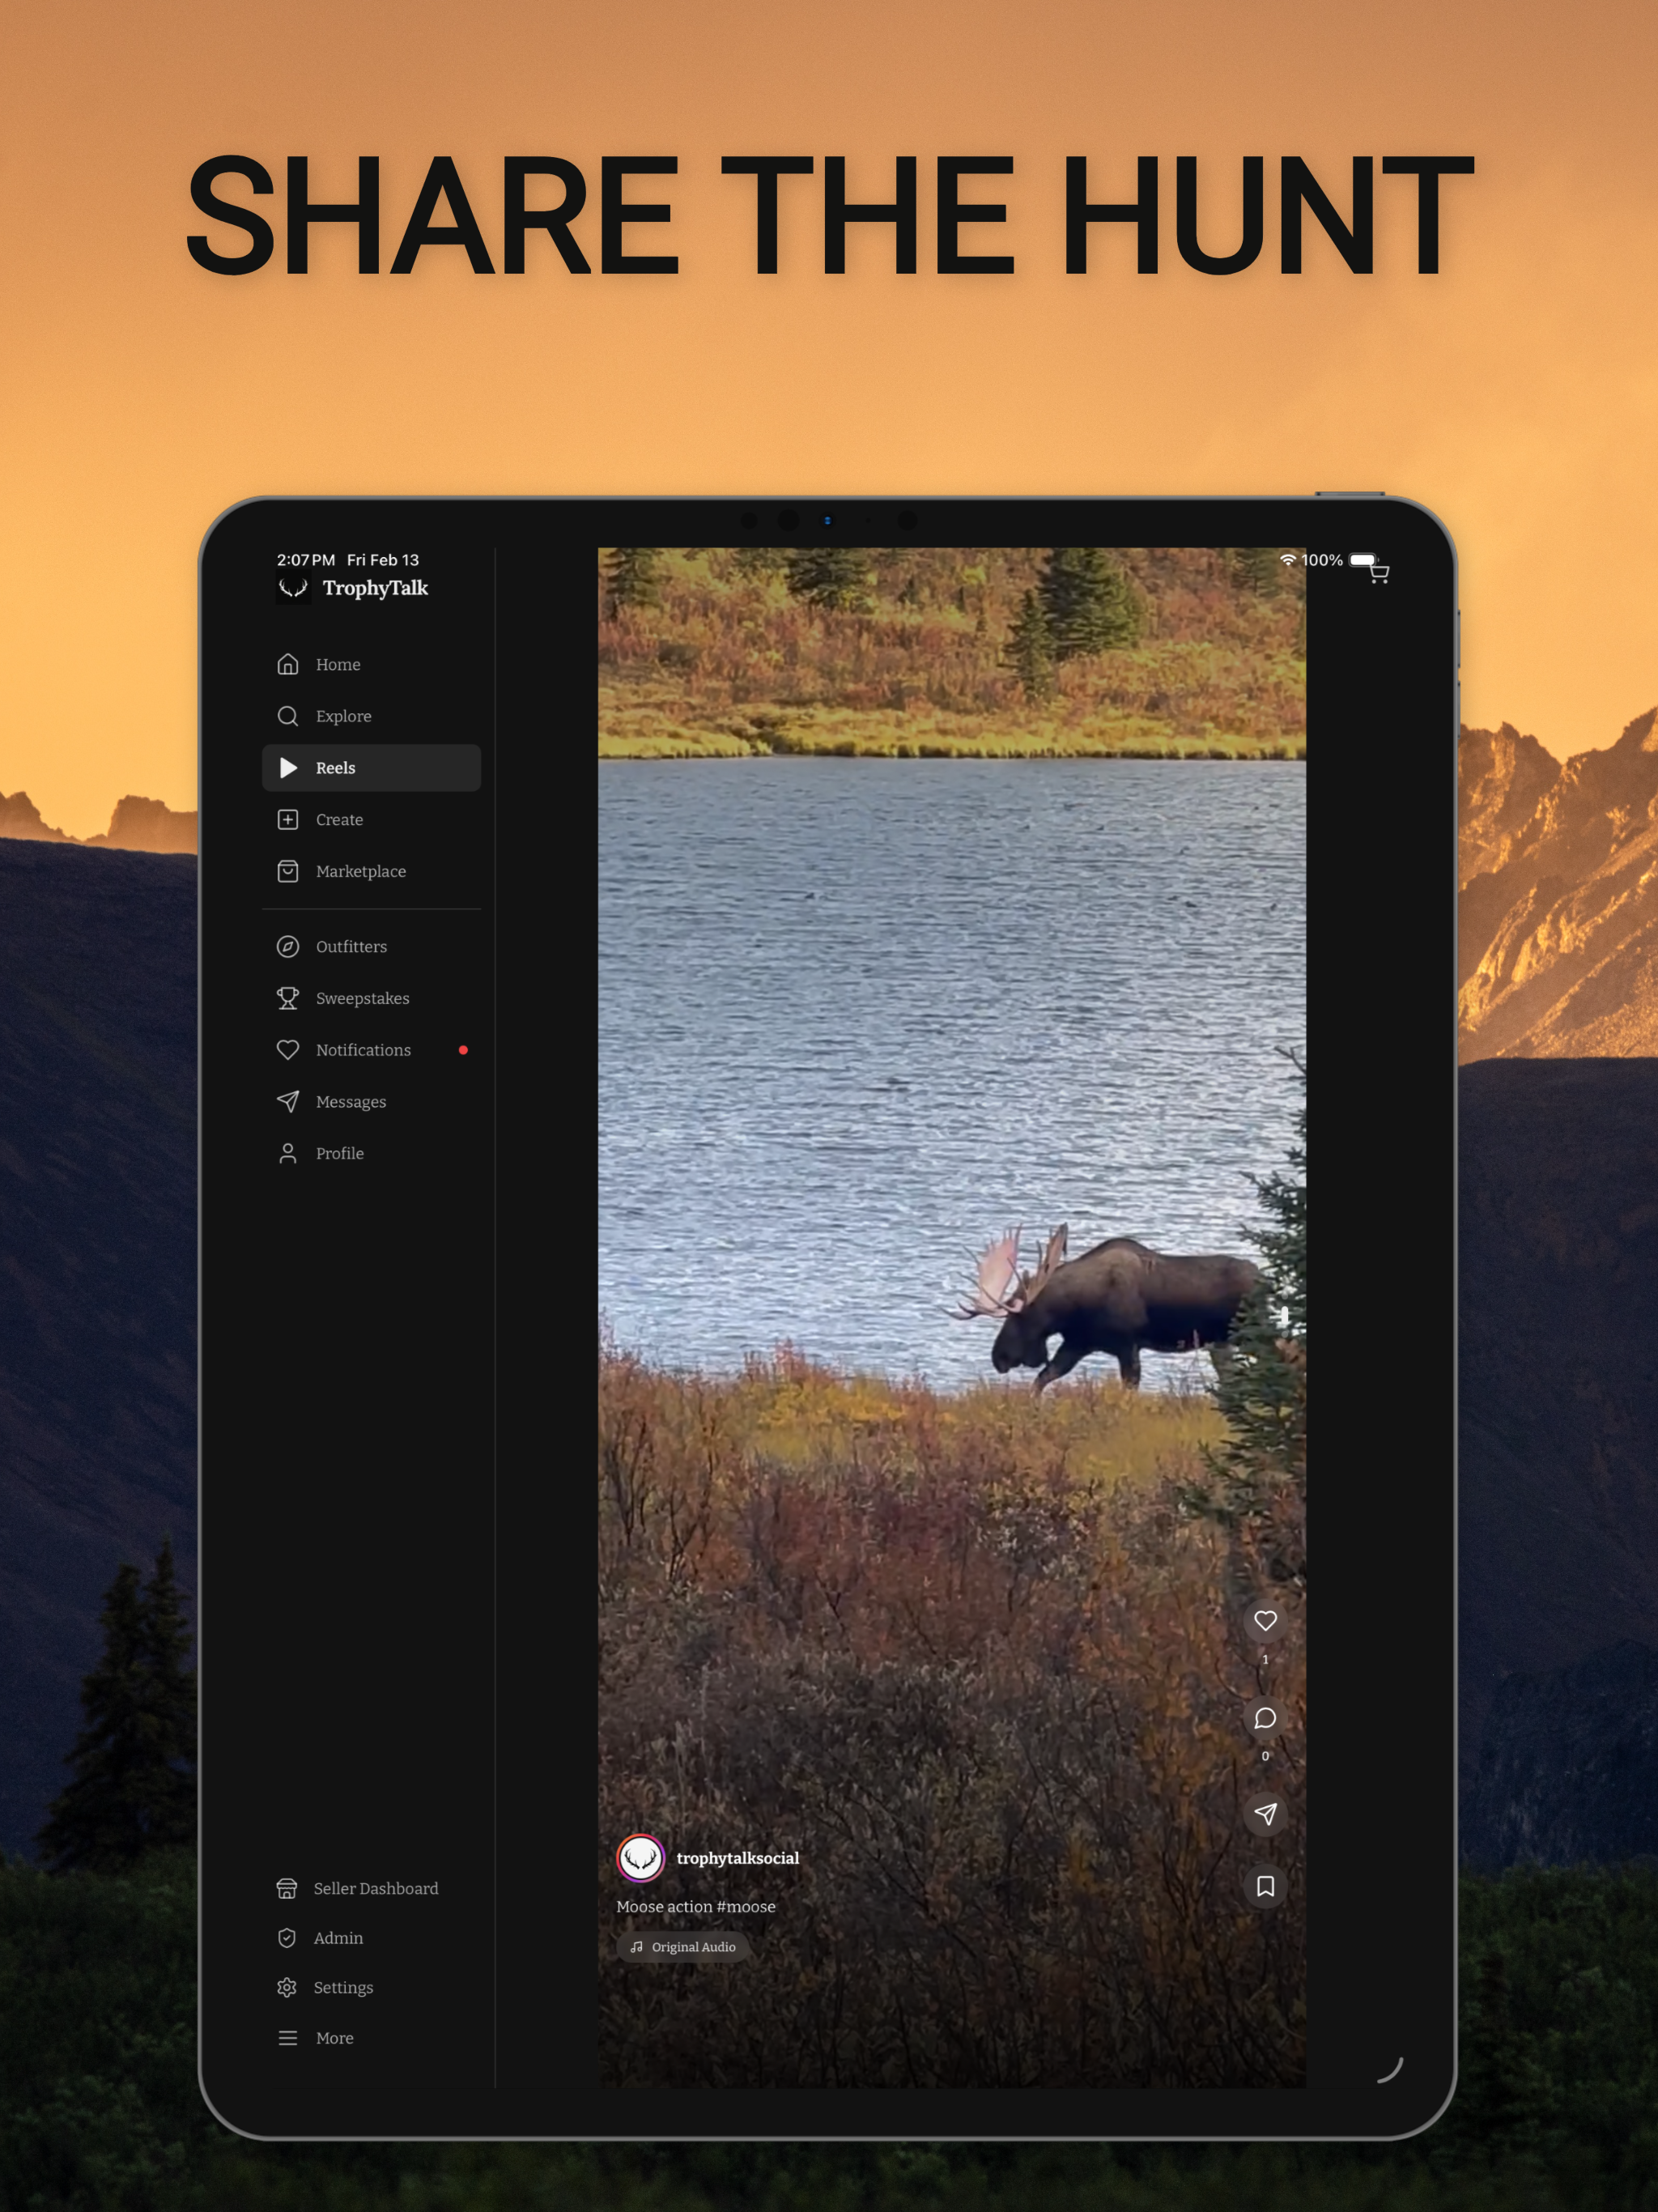The height and width of the screenshot is (2212, 1658).
Task: Click the trophytalksocial username
Action: [x=738, y=1858]
